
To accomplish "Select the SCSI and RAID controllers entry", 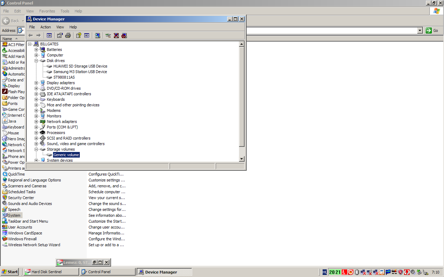I will tap(68, 138).
